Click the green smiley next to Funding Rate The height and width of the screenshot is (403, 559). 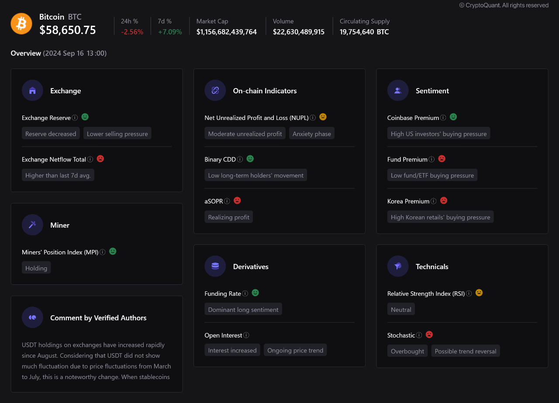255,293
